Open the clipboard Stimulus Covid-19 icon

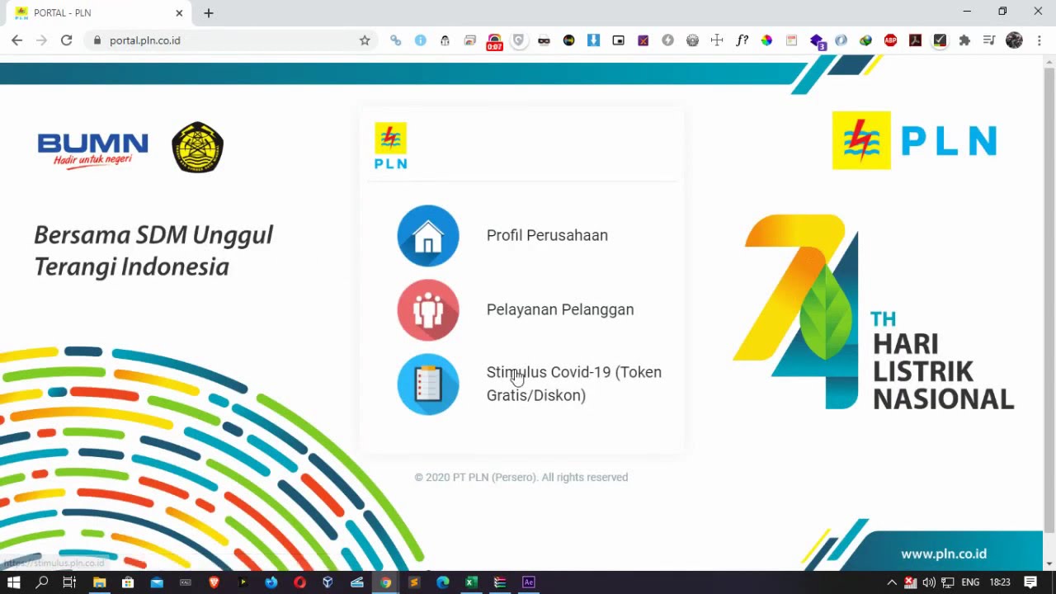click(x=428, y=384)
